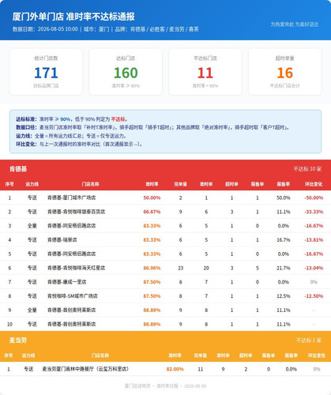Click the -33.33% change value

[314, 212]
